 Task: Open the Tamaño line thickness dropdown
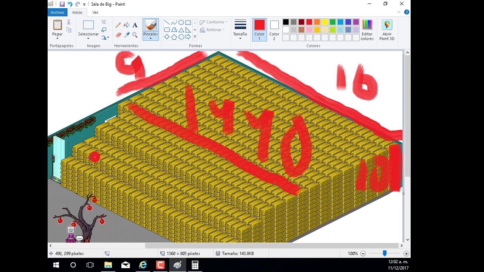click(240, 29)
